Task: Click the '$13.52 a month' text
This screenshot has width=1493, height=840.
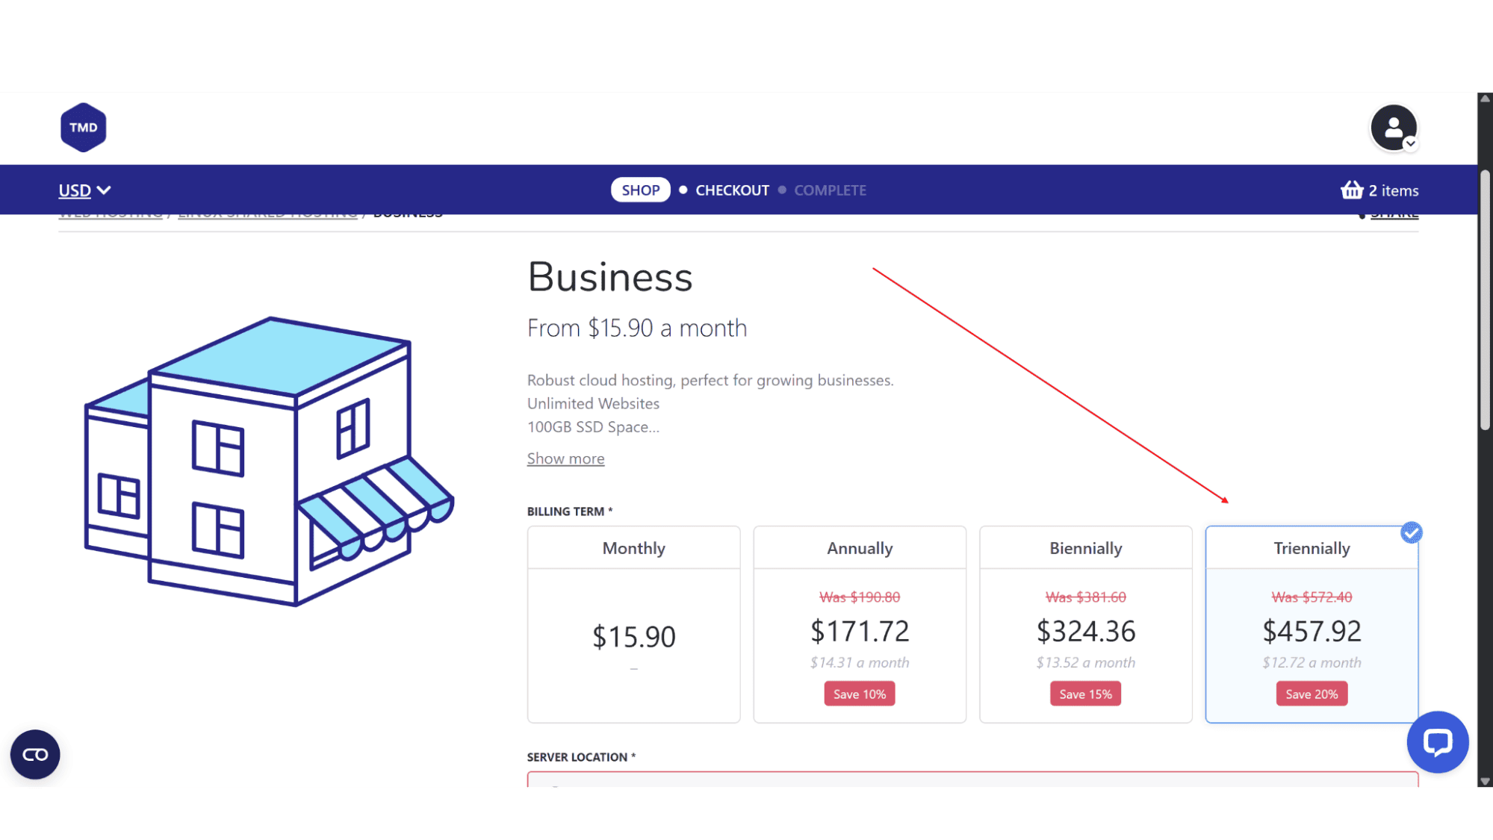Action: click(1085, 662)
